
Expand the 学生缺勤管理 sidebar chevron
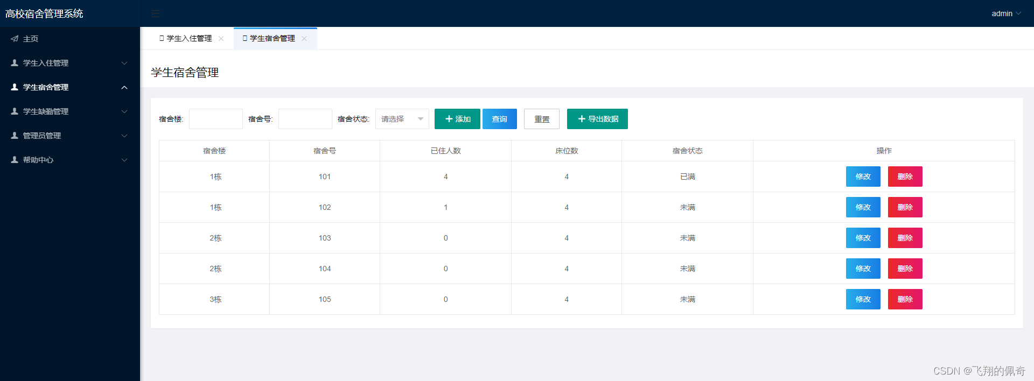point(124,111)
